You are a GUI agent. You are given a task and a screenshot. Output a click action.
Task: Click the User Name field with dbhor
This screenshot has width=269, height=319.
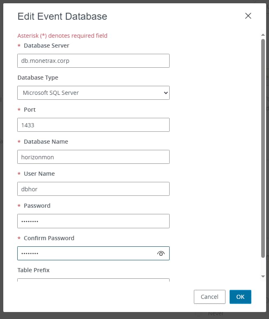93,189
